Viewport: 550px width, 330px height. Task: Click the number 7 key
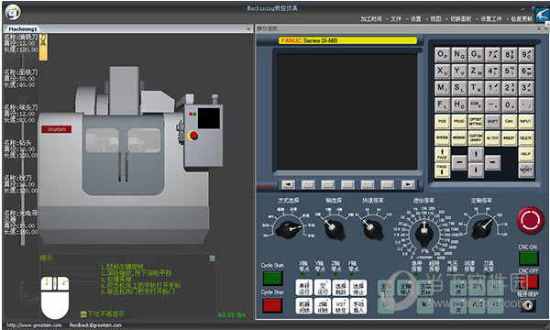pyautogui.click(x=492, y=55)
